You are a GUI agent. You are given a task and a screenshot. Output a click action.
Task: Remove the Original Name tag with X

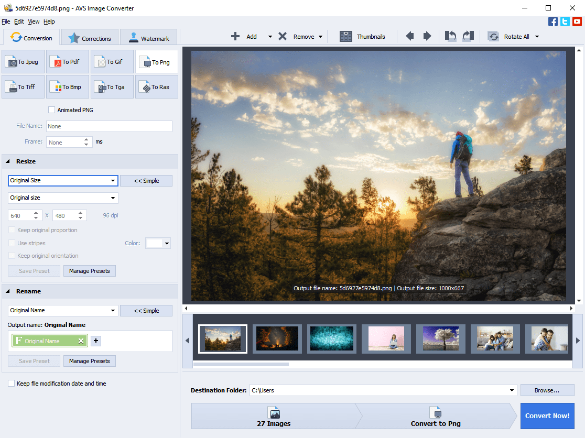point(81,341)
